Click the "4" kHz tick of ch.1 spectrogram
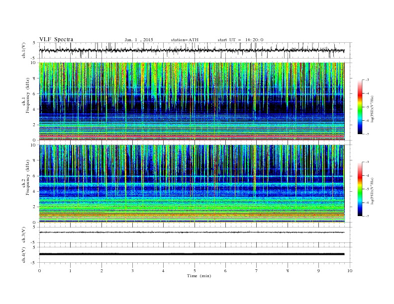 [x=34, y=109]
